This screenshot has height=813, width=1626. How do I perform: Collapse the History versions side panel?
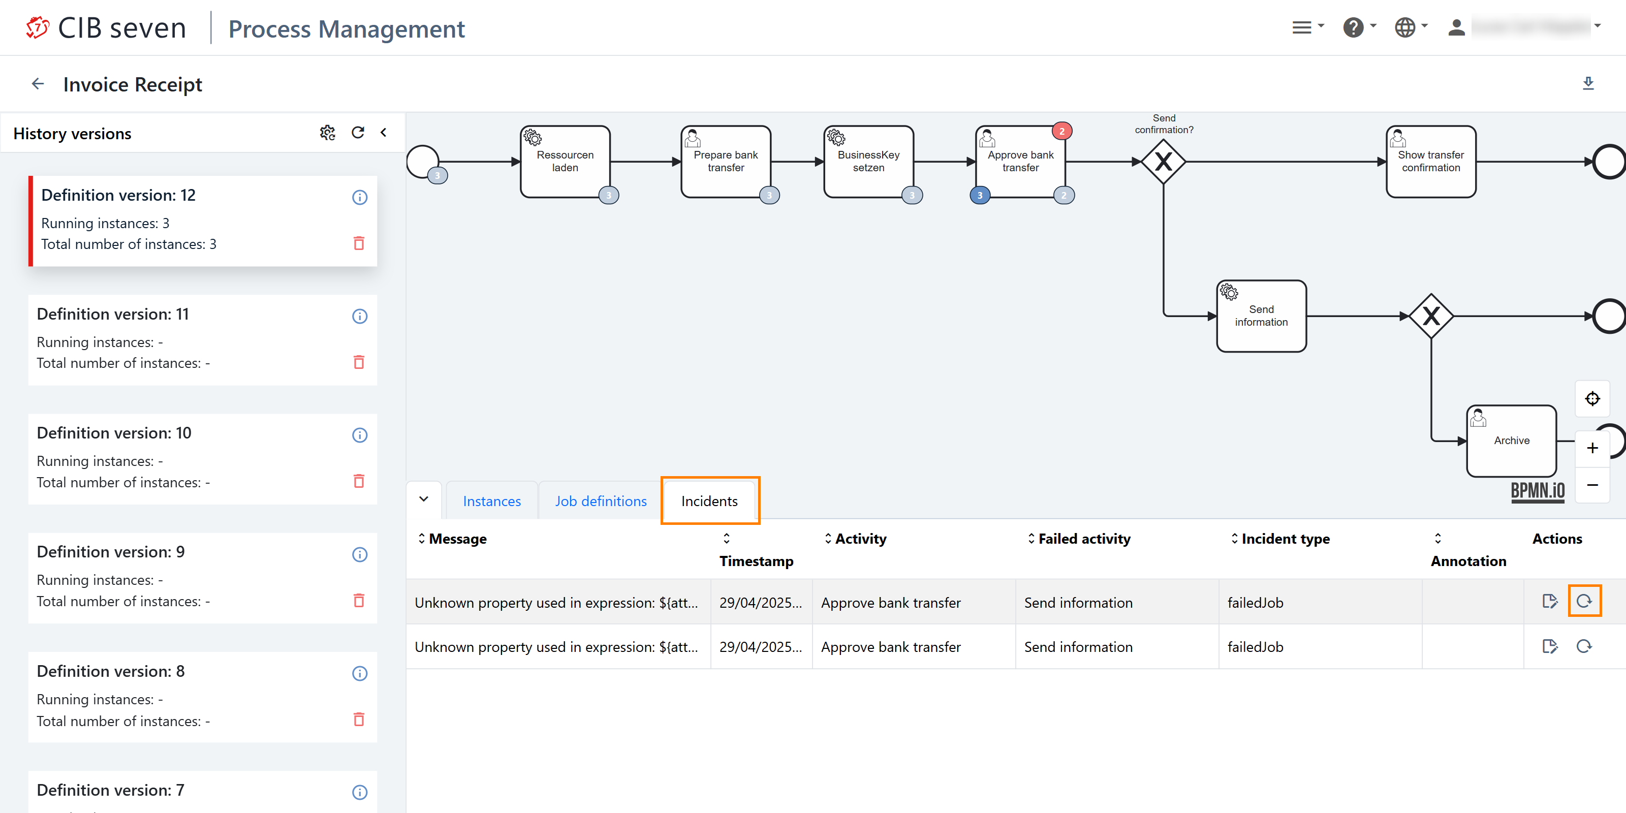click(x=383, y=133)
